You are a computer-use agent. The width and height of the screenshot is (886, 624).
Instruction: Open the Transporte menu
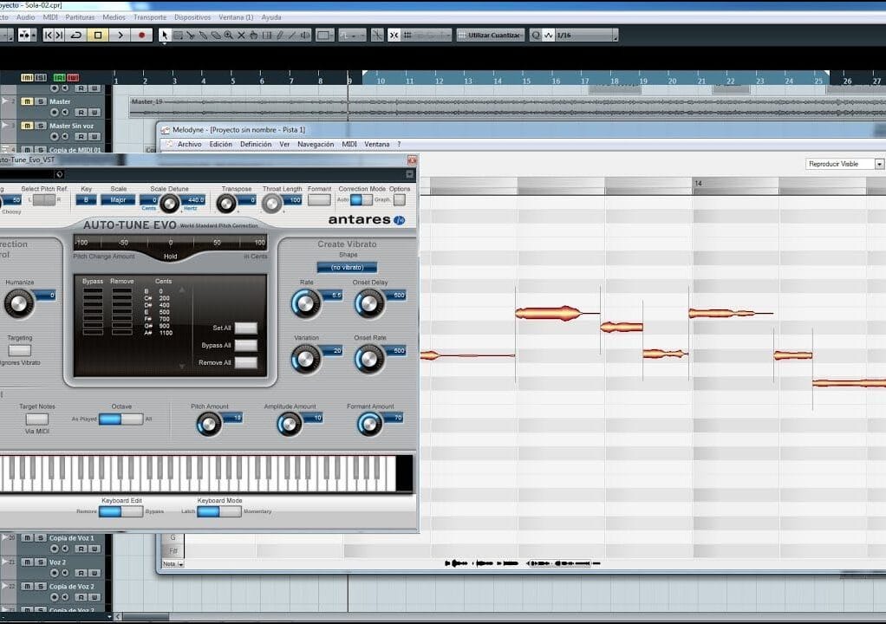pos(150,17)
